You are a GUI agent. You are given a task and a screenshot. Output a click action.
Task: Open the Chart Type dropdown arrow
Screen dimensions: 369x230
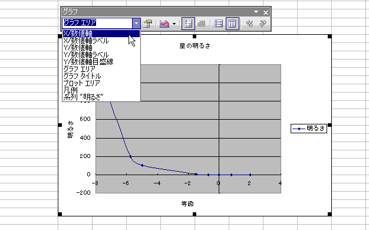(174, 24)
